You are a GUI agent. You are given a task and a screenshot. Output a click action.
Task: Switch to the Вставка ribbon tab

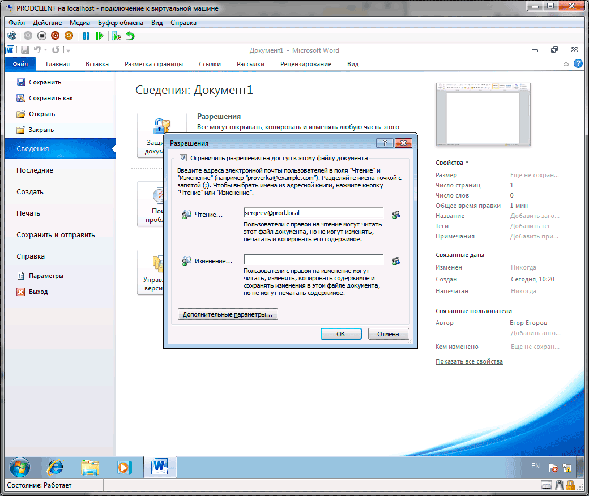[x=97, y=64]
